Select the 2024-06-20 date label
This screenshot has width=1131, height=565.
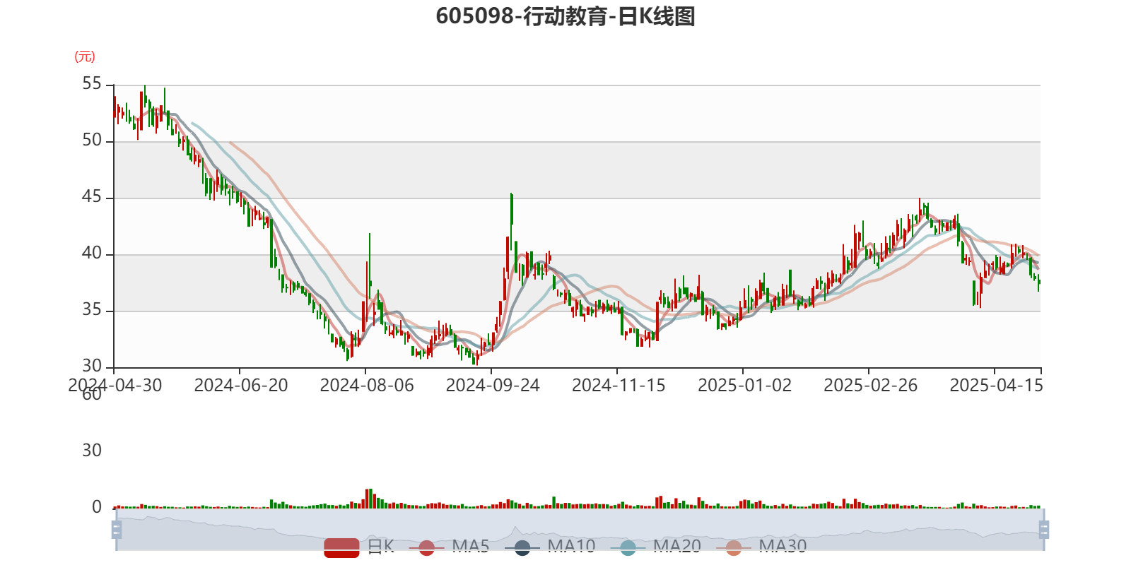click(241, 386)
